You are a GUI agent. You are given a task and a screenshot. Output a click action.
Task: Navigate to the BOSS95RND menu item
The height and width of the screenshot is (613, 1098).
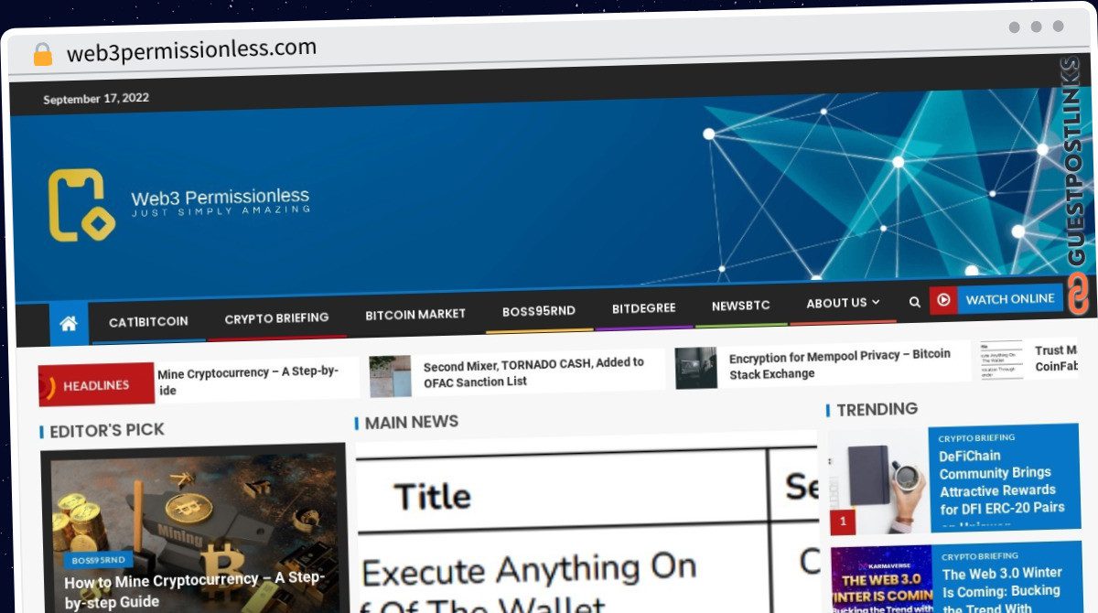(x=539, y=311)
